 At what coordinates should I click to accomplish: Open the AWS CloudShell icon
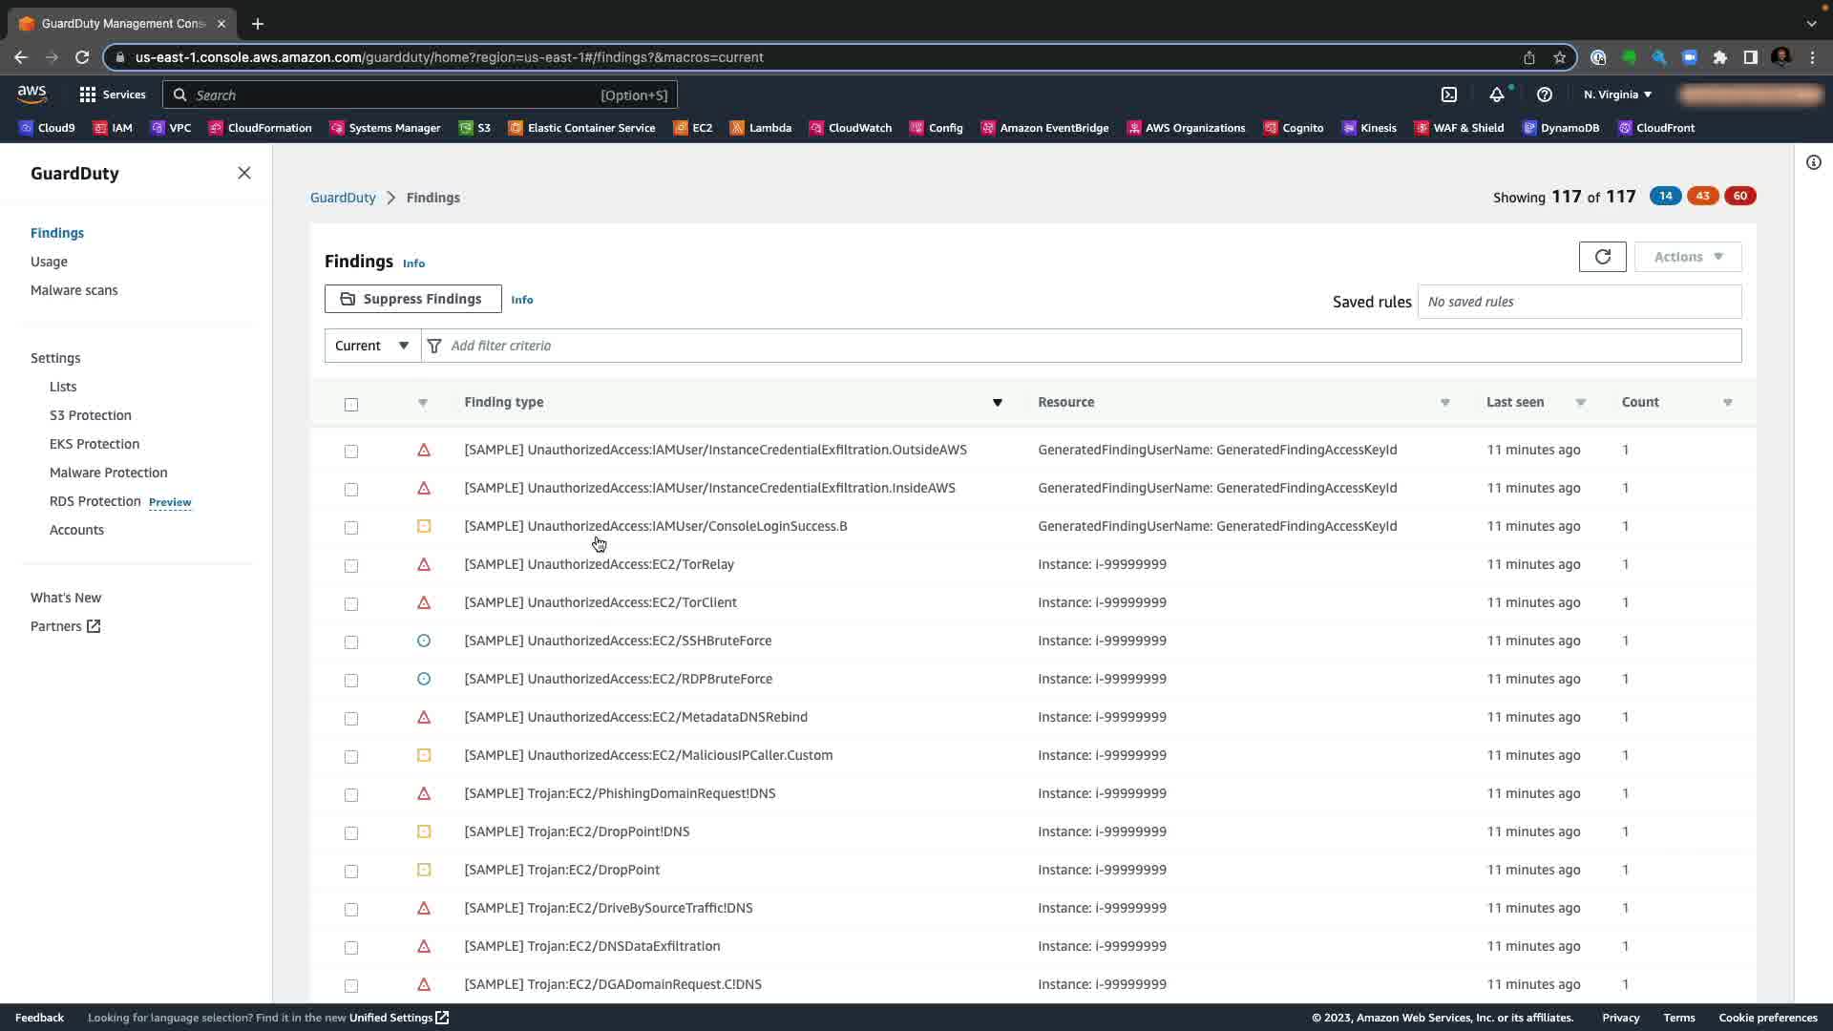tap(1448, 95)
